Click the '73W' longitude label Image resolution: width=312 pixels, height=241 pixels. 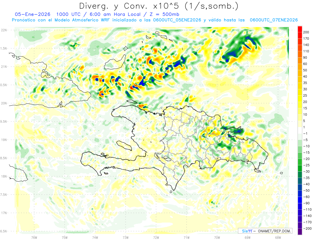pyautogui.click(x=126, y=237)
